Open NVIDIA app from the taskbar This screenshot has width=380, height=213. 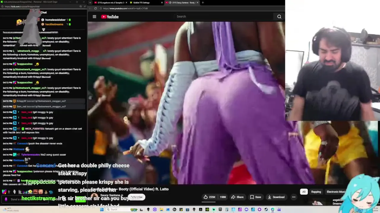click(x=207, y=209)
